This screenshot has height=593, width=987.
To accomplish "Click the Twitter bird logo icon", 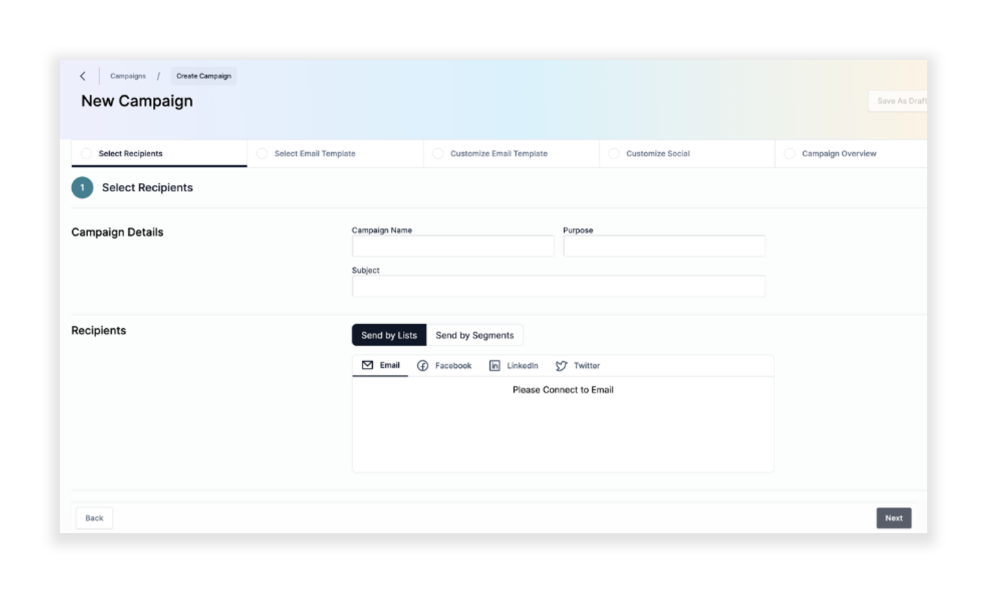I will pos(561,365).
